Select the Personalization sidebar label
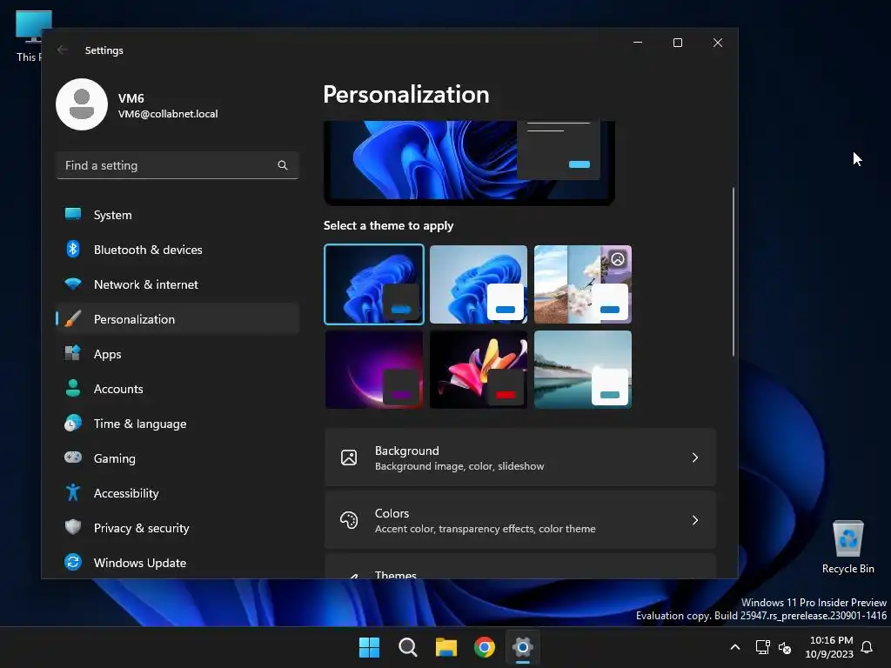 pyautogui.click(x=134, y=319)
